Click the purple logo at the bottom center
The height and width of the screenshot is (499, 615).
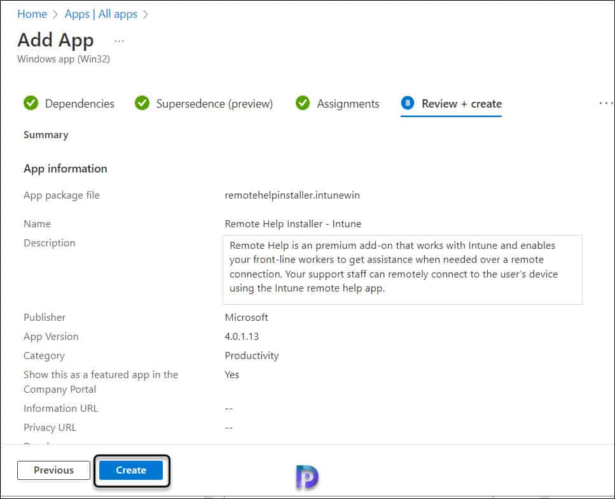point(305,476)
